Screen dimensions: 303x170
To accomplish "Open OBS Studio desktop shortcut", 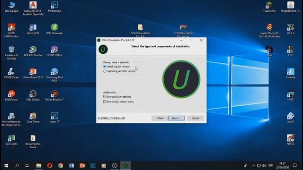I will point(33,95).
